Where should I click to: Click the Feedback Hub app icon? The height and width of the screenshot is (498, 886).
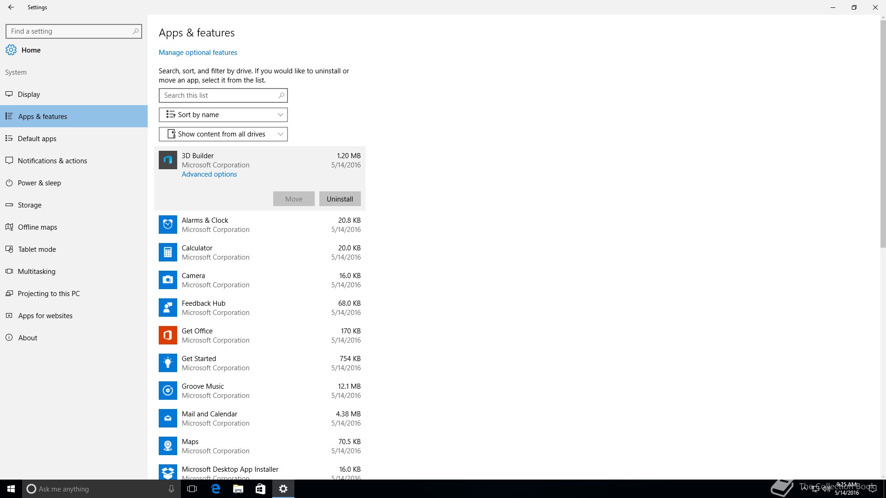point(168,308)
